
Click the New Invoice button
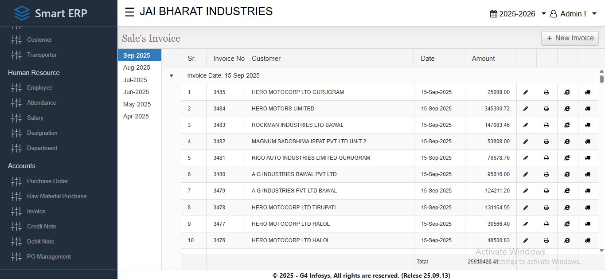point(570,38)
